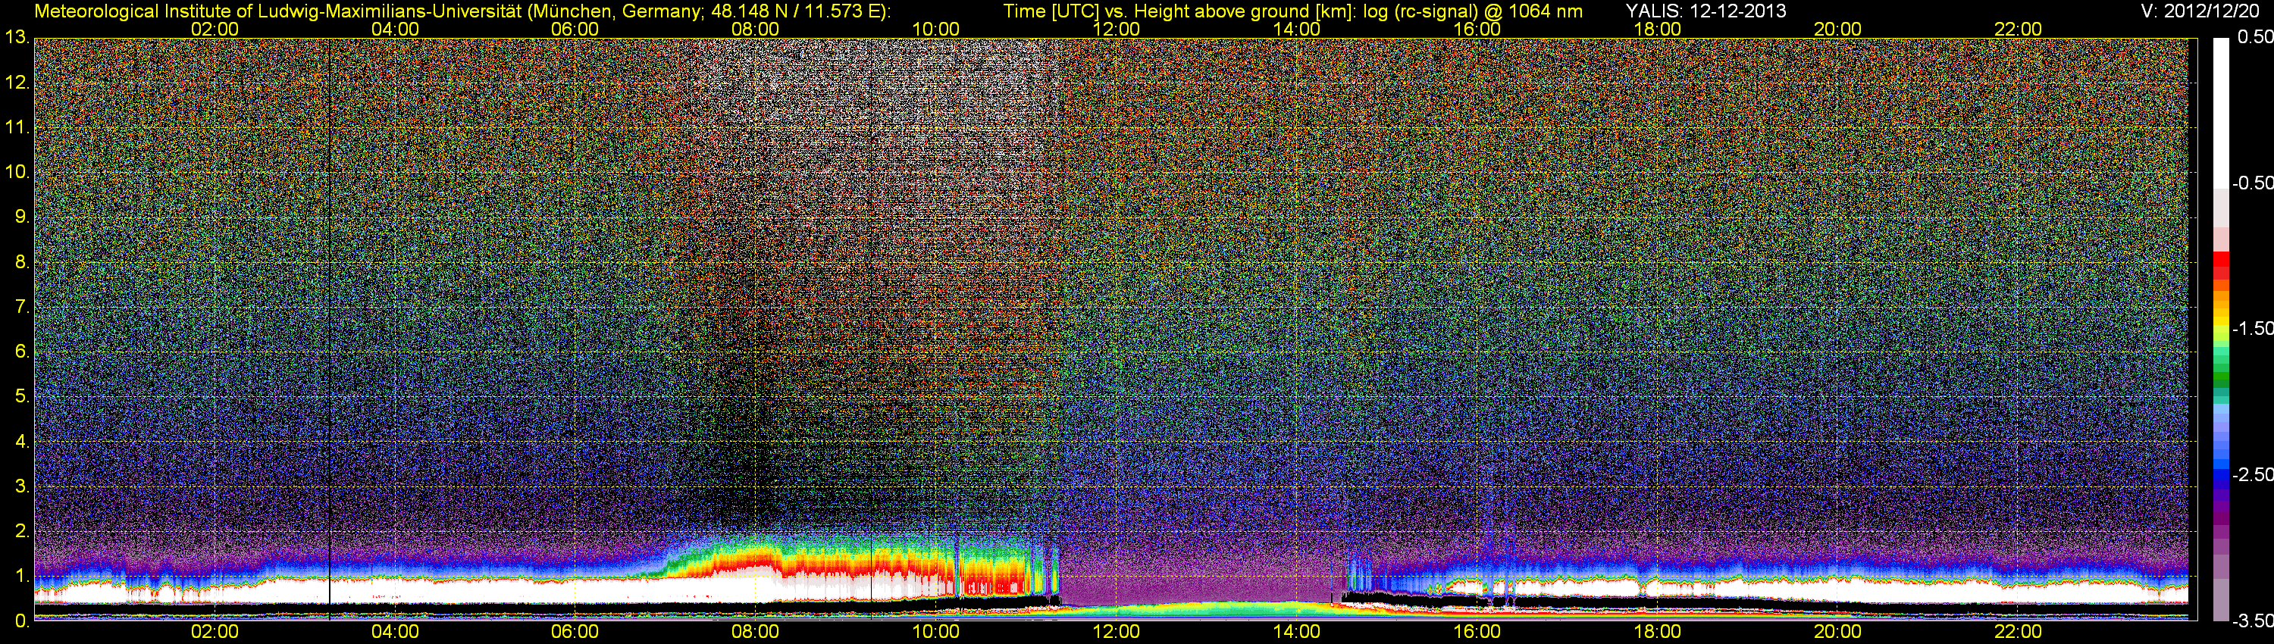Click the 02:00 label on the bottom time axis
2274x644 pixels.
point(215,632)
